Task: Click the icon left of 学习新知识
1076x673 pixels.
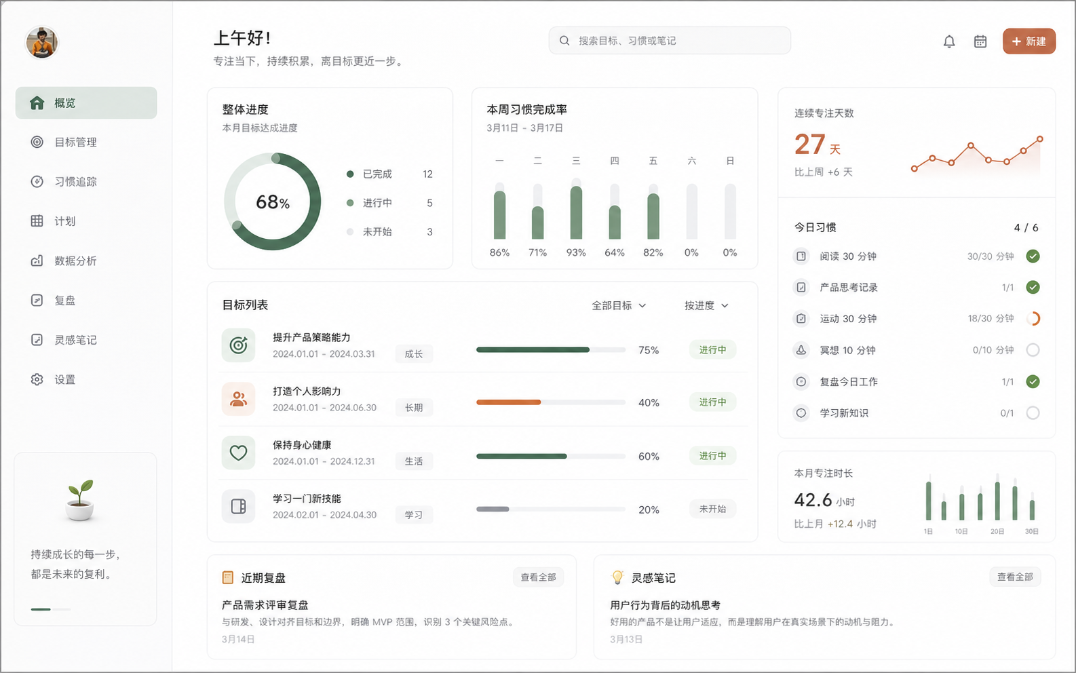Action: (x=801, y=412)
